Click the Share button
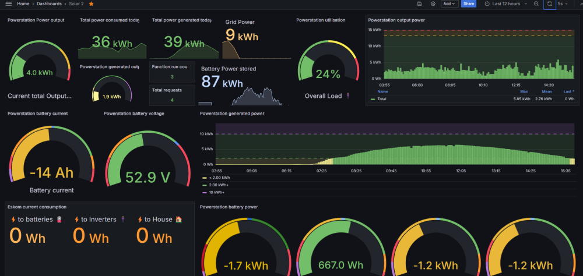The width and height of the screenshot is (583, 276). tap(469, 3)
